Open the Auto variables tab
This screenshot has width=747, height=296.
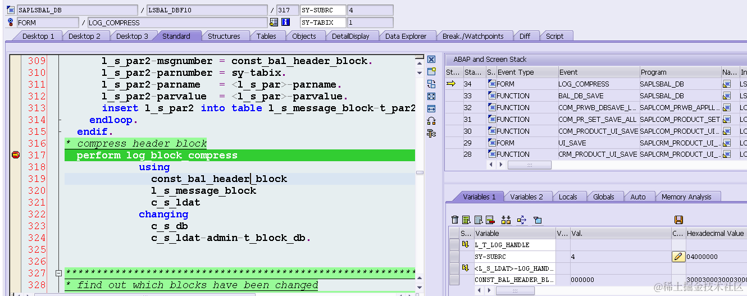click(638, 197)
